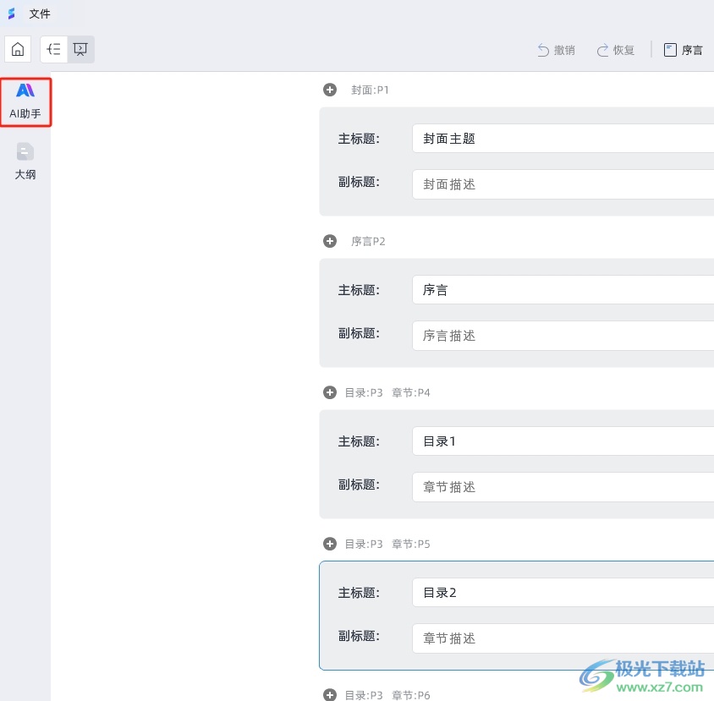The width and height of the screenshot is (714, 701).
Task: Edit the 目录2 main title field
Action: (563, 592)
